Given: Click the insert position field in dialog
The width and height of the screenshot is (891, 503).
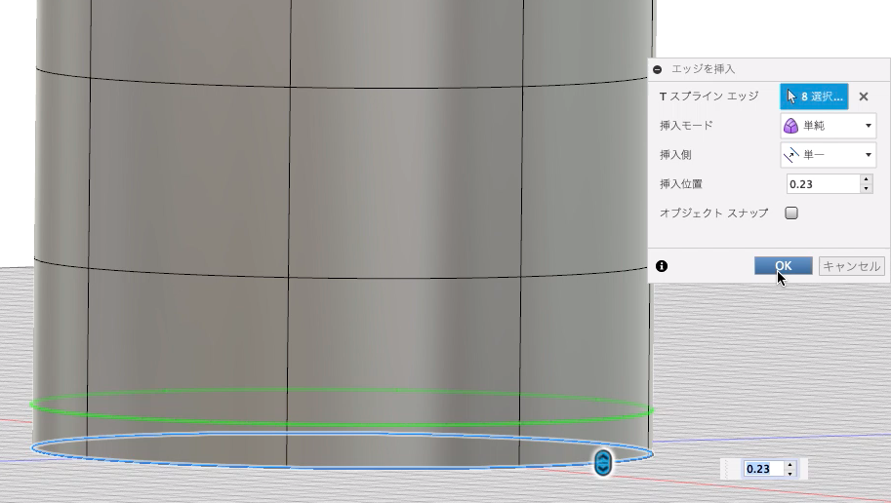Looking at the screenshot, I should (x=823, y=184).
